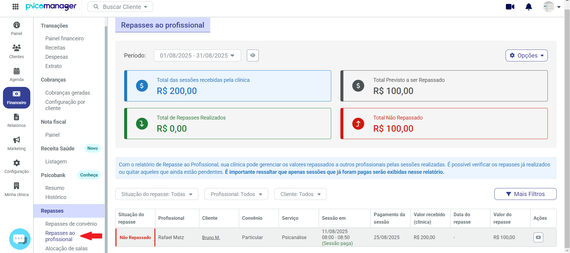Open Marketing megaphone section

click(x=17, y=144)
